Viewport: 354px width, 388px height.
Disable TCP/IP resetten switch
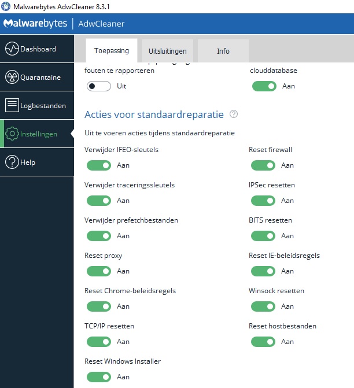coord(98,342)
